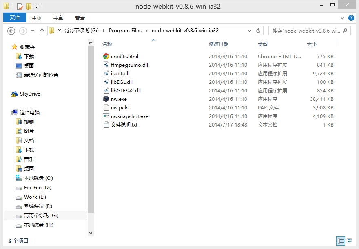Open 图片 folder under This PC
Image resolution: width=359 pixels, height=249 pixels.
[25, 131]
